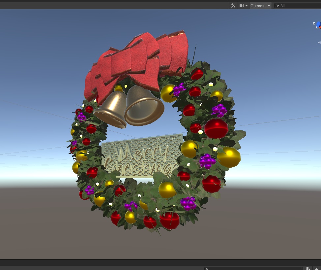Click the camera icon in the Scene toolbar

point(242,5)
